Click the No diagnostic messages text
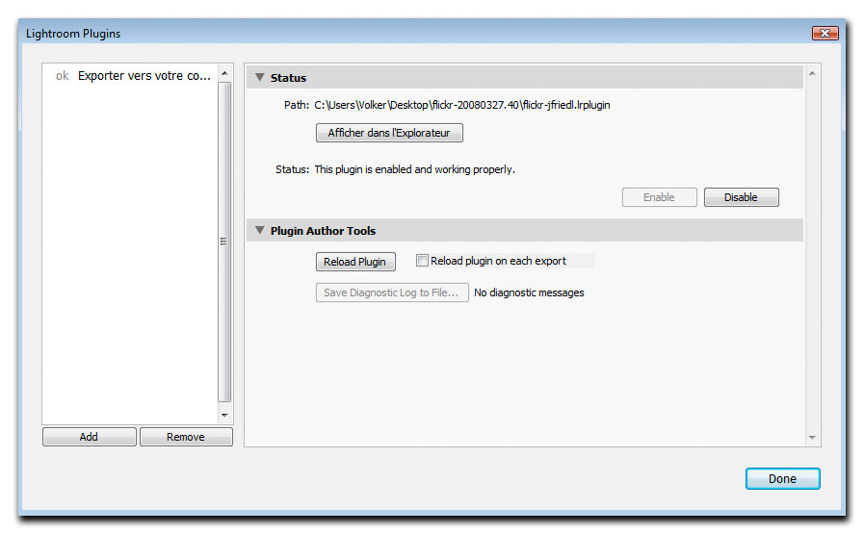Image resolution: width=864 pixels, height=534 pixels. [x=529, y=292]
